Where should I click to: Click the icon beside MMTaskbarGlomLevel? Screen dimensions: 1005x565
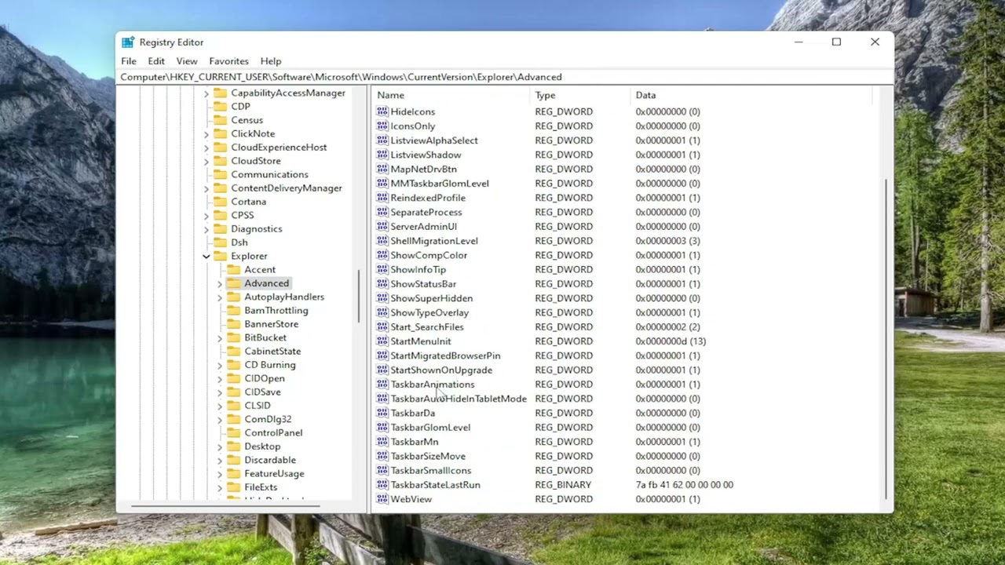[x=382, y=184]
